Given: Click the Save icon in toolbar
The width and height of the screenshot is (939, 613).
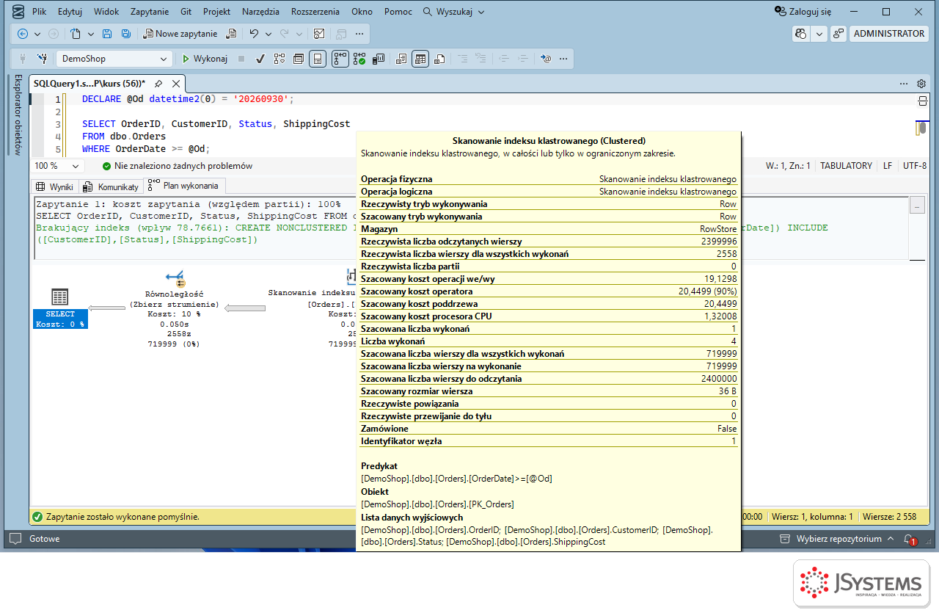Looking at the screenshot, I should click(x=107, y=34).
